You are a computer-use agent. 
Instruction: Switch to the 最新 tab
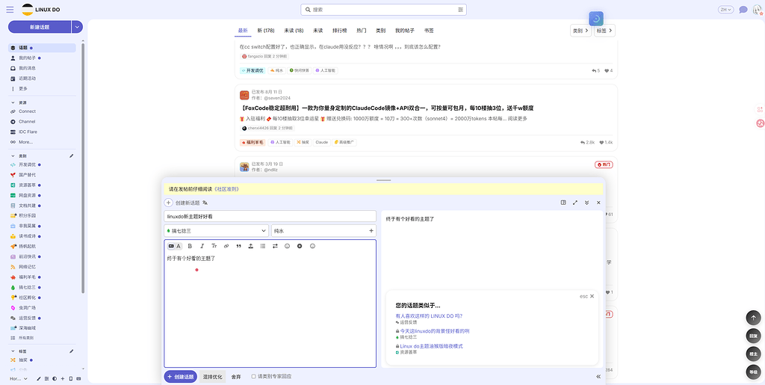pos(243,30)
